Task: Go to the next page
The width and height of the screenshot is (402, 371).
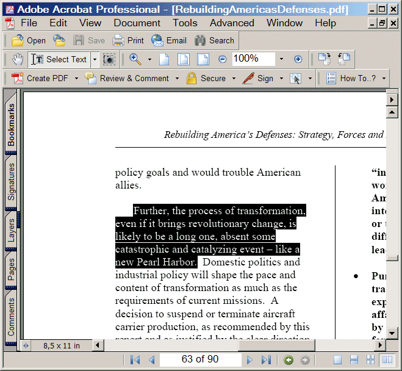Action: tap(249, 360)
